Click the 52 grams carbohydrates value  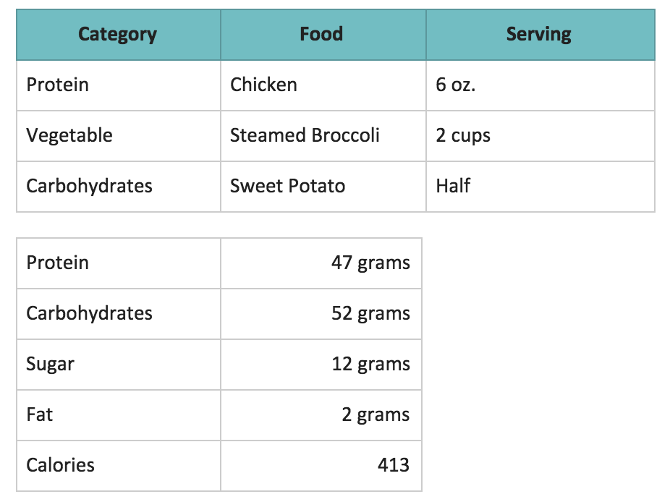point(370,313)
